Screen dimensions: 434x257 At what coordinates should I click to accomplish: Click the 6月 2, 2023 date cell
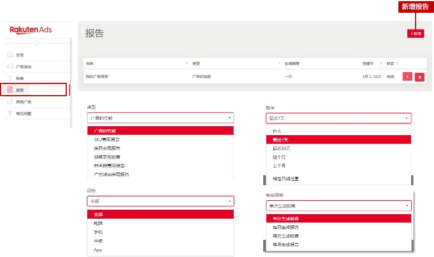click(x=372, y=76)
